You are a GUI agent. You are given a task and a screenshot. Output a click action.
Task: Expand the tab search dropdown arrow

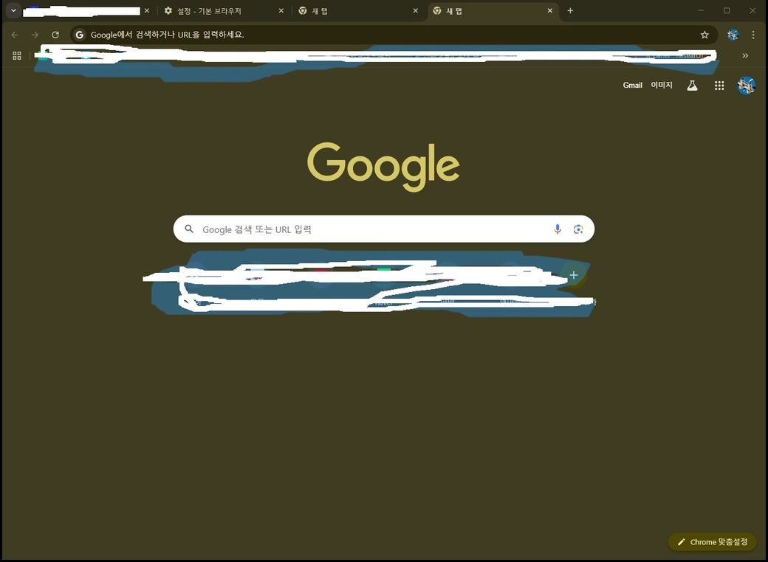(13, 10)
